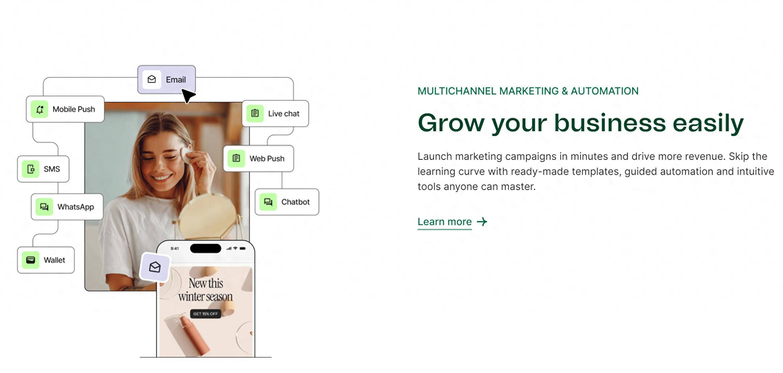The width and height of the screenshot is (783, 373).
Task: Click the arrow next to Learn more
Action: coord(482,222)
